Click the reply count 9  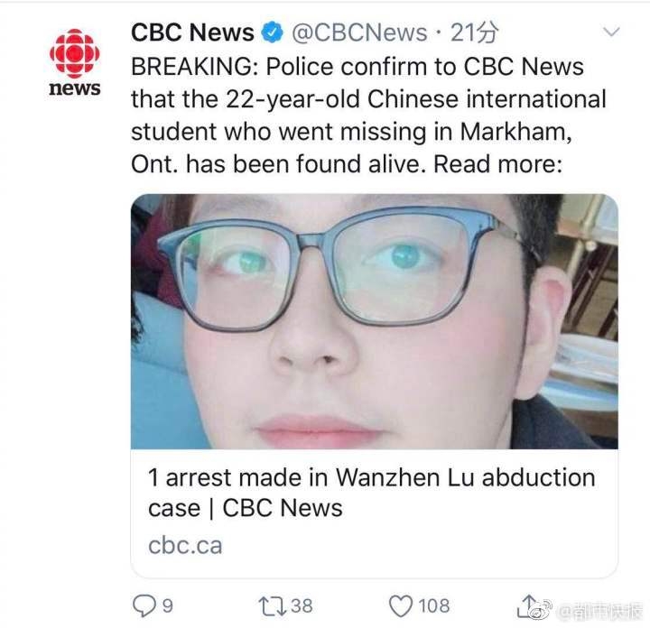tap(167, 606)
